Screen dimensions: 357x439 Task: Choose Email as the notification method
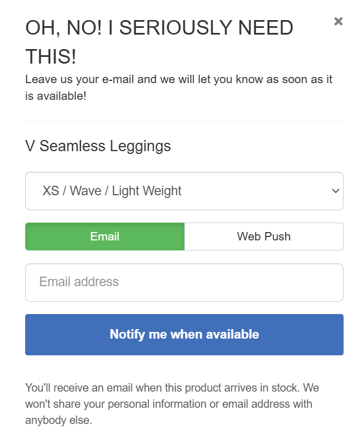tap(105, 237)
